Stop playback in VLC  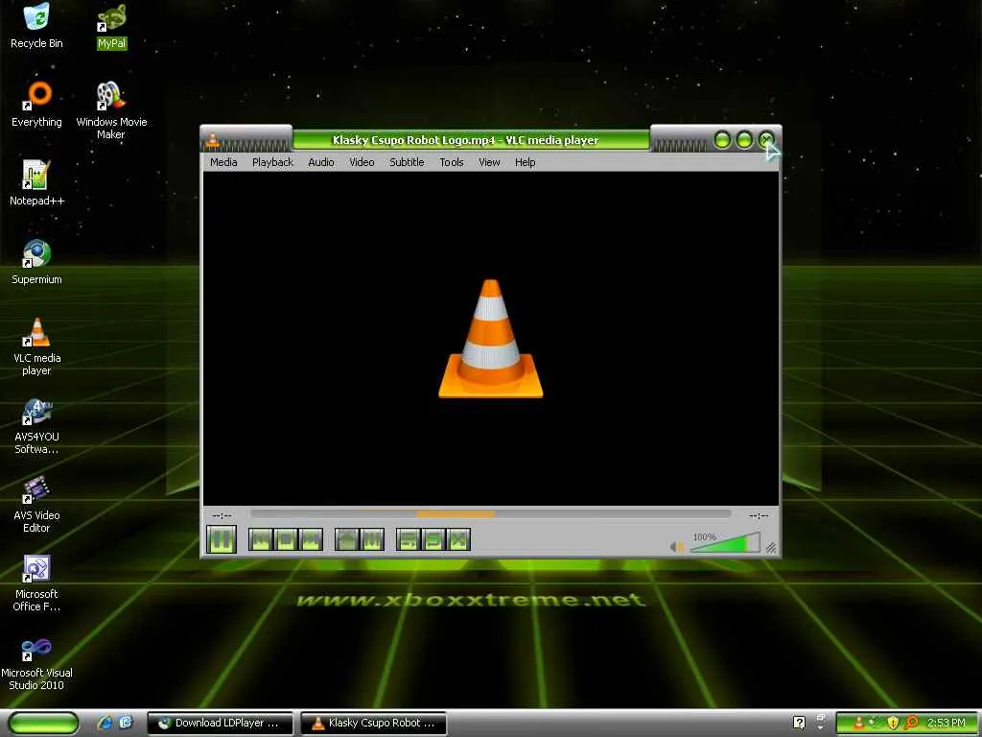[x=286, y=539]
